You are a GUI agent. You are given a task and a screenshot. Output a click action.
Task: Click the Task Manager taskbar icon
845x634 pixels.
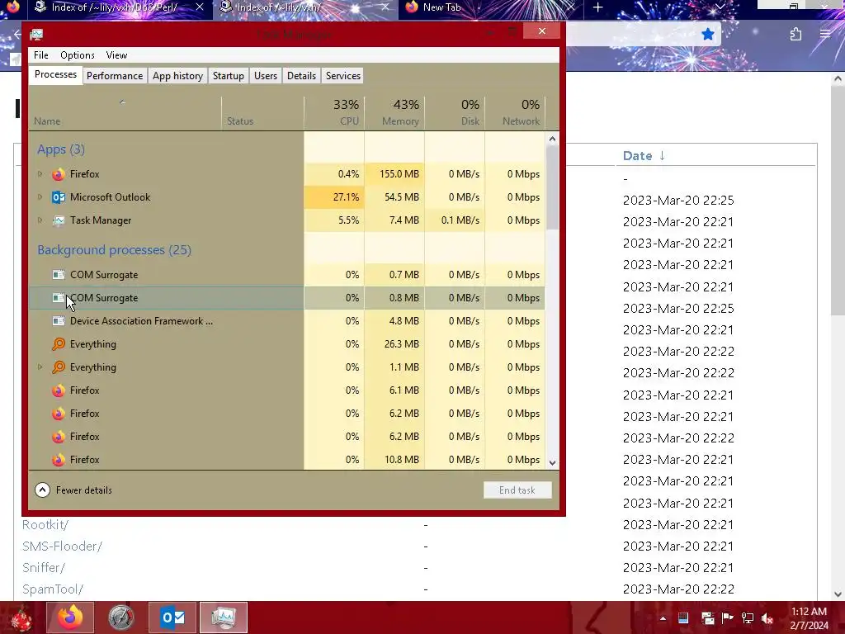click(224, 617)
